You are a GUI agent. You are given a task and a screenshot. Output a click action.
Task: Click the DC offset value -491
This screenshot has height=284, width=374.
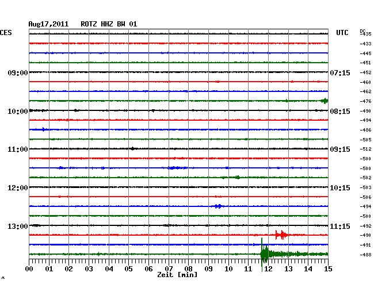[x=365, y=245]
